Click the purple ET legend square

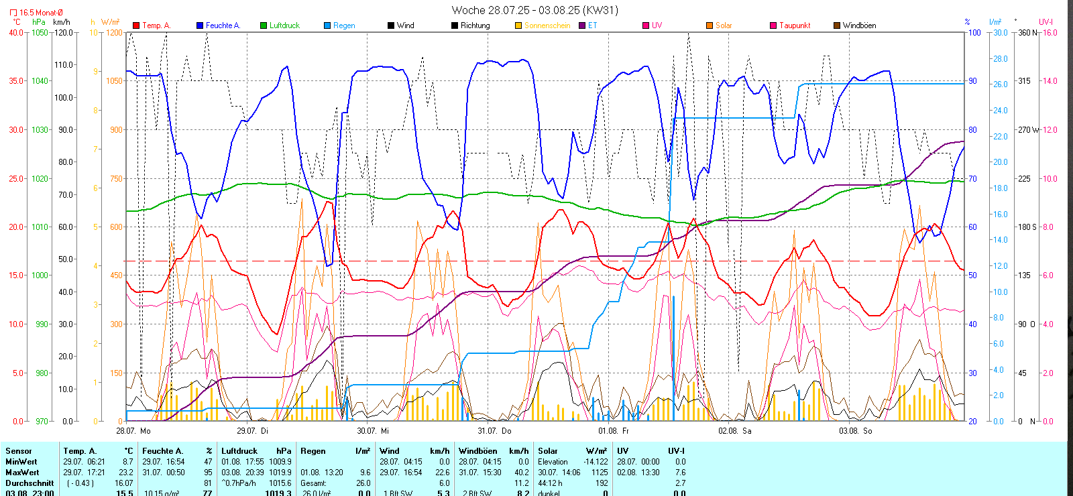point(582,25)
